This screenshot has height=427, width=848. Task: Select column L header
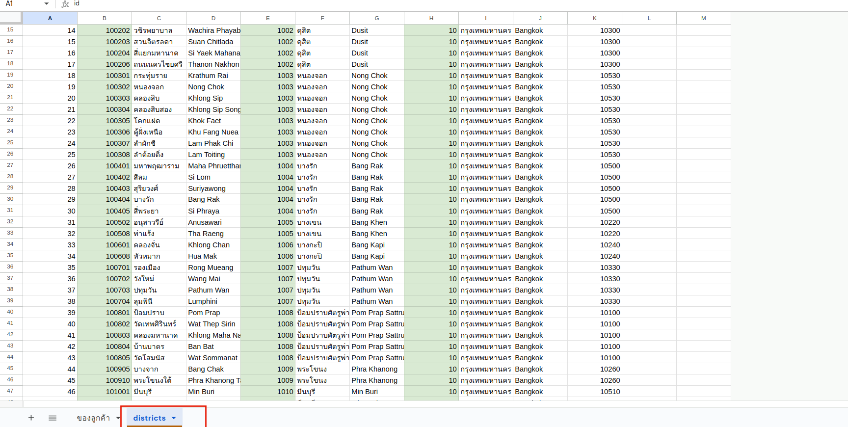(649, 18)
